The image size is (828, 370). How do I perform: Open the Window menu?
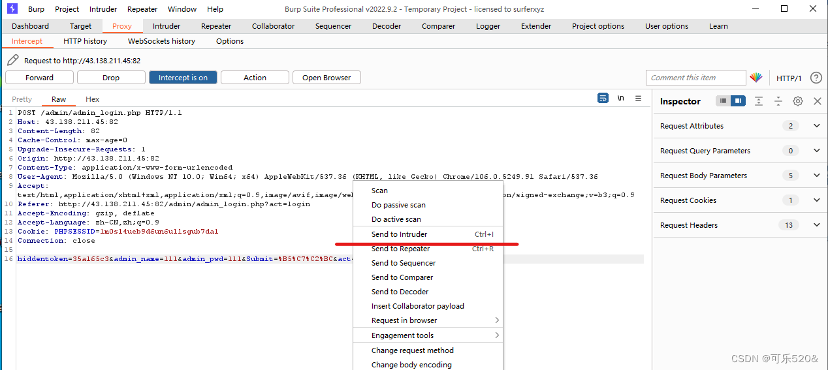(x=182, y=9)
